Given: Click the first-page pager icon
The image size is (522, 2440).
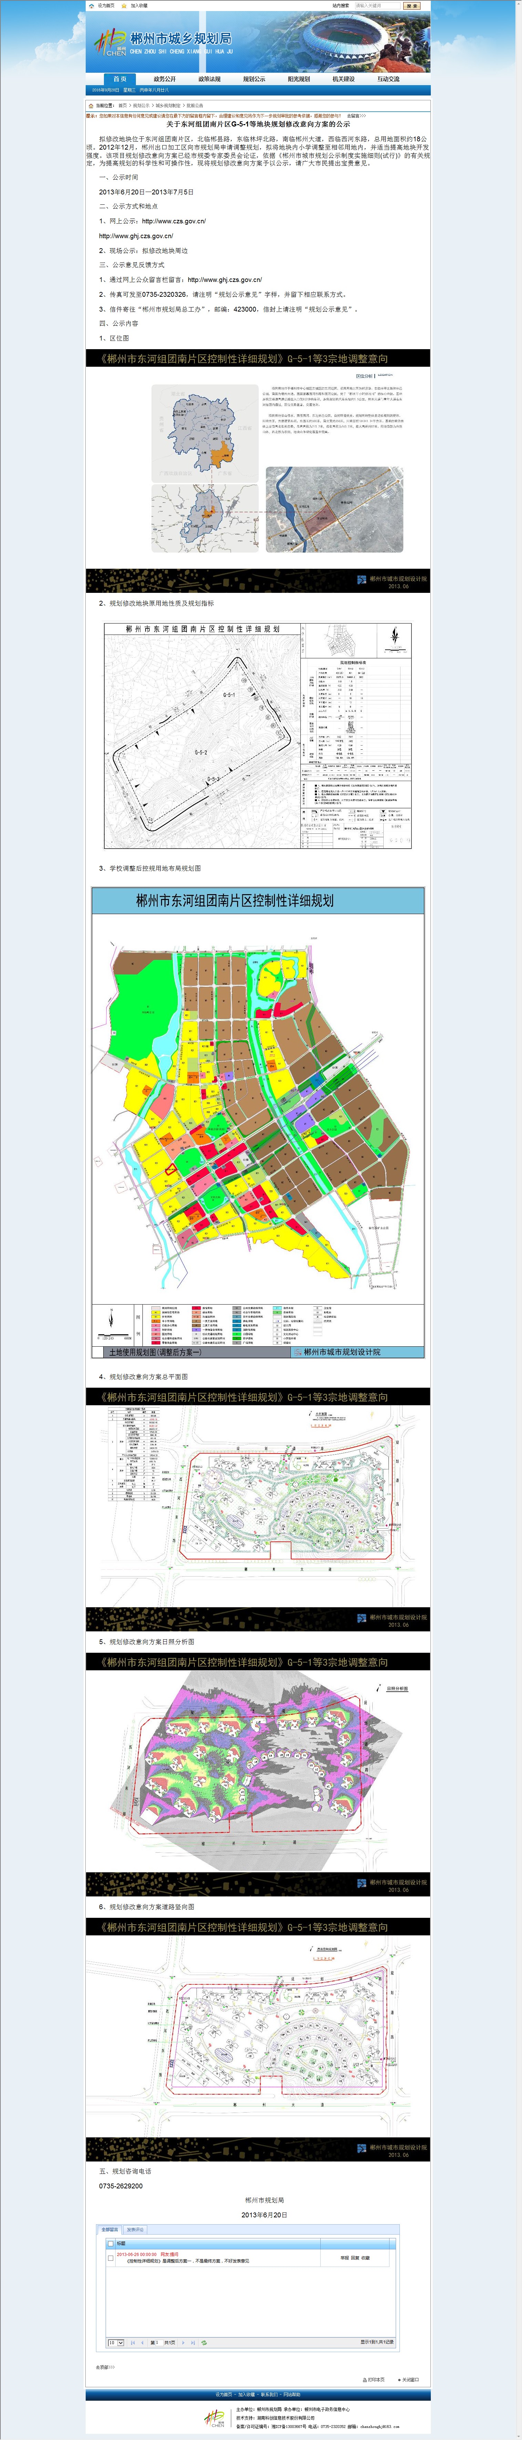Looking at the screenshot, I should tap(132, 2342).
